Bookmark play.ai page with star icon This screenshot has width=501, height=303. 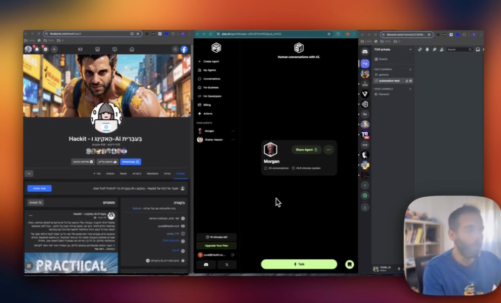tap(329, 34)
